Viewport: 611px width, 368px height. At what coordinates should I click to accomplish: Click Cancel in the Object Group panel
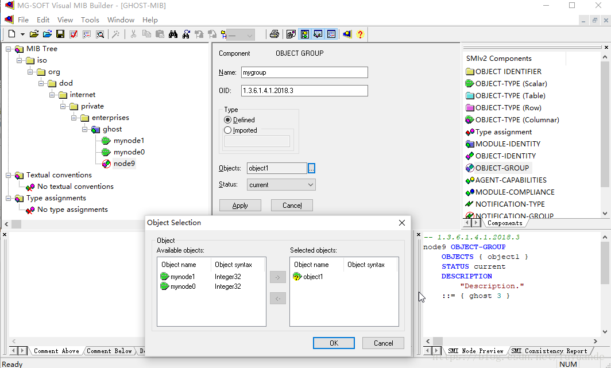pos(292,205)
